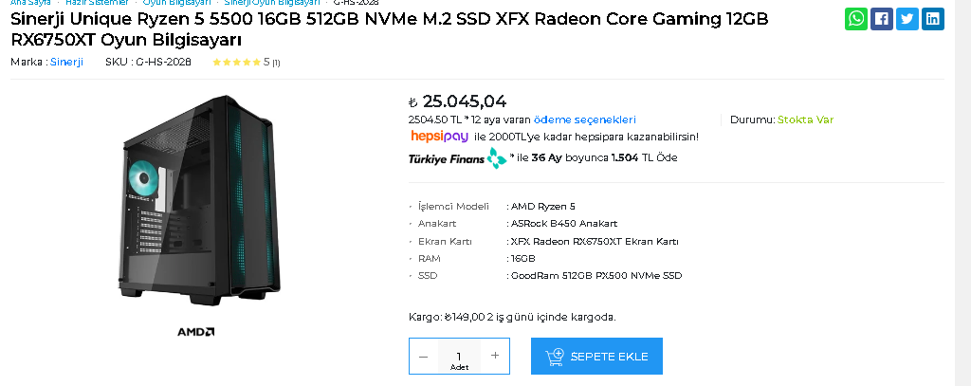971x386 pixels.
Task: Share product on LinkedIn
Action: pos(933,19)
